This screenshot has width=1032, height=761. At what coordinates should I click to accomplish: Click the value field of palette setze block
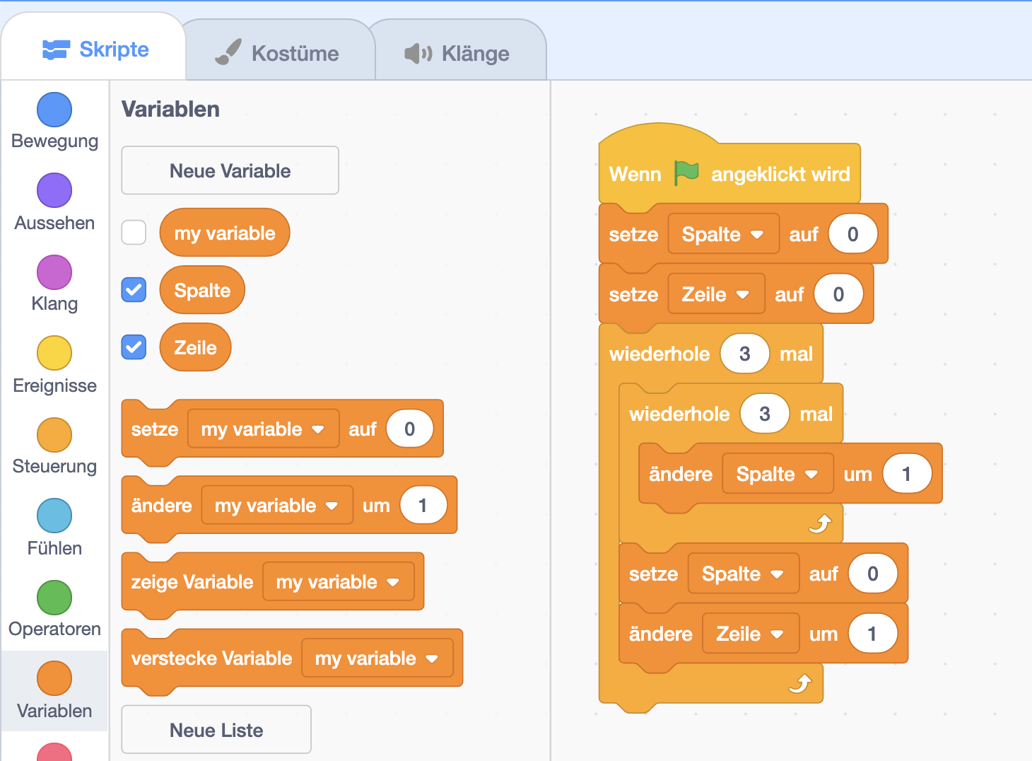pyautogui.click(x=409, y=429)
